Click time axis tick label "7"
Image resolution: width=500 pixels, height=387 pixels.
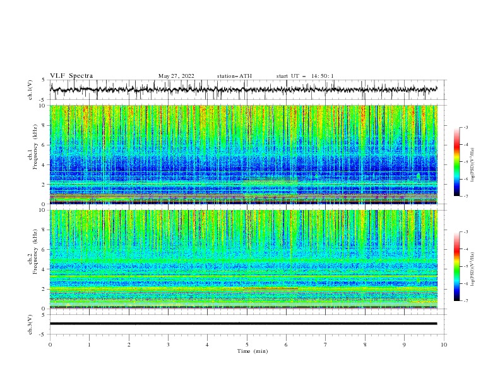point(326,345)
